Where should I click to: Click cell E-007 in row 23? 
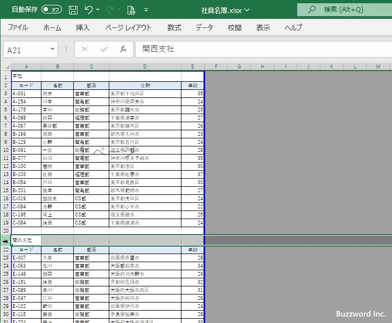26,257
